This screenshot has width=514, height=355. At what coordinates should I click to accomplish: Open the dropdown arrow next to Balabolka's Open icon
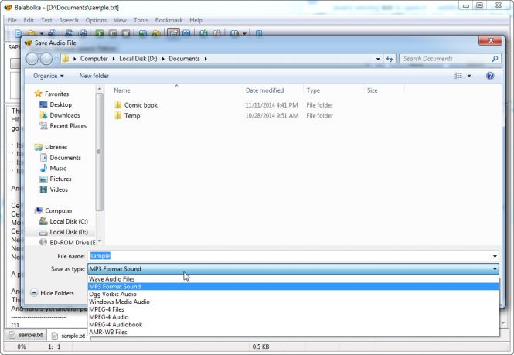pyautogui.click(x=41, y=33)
